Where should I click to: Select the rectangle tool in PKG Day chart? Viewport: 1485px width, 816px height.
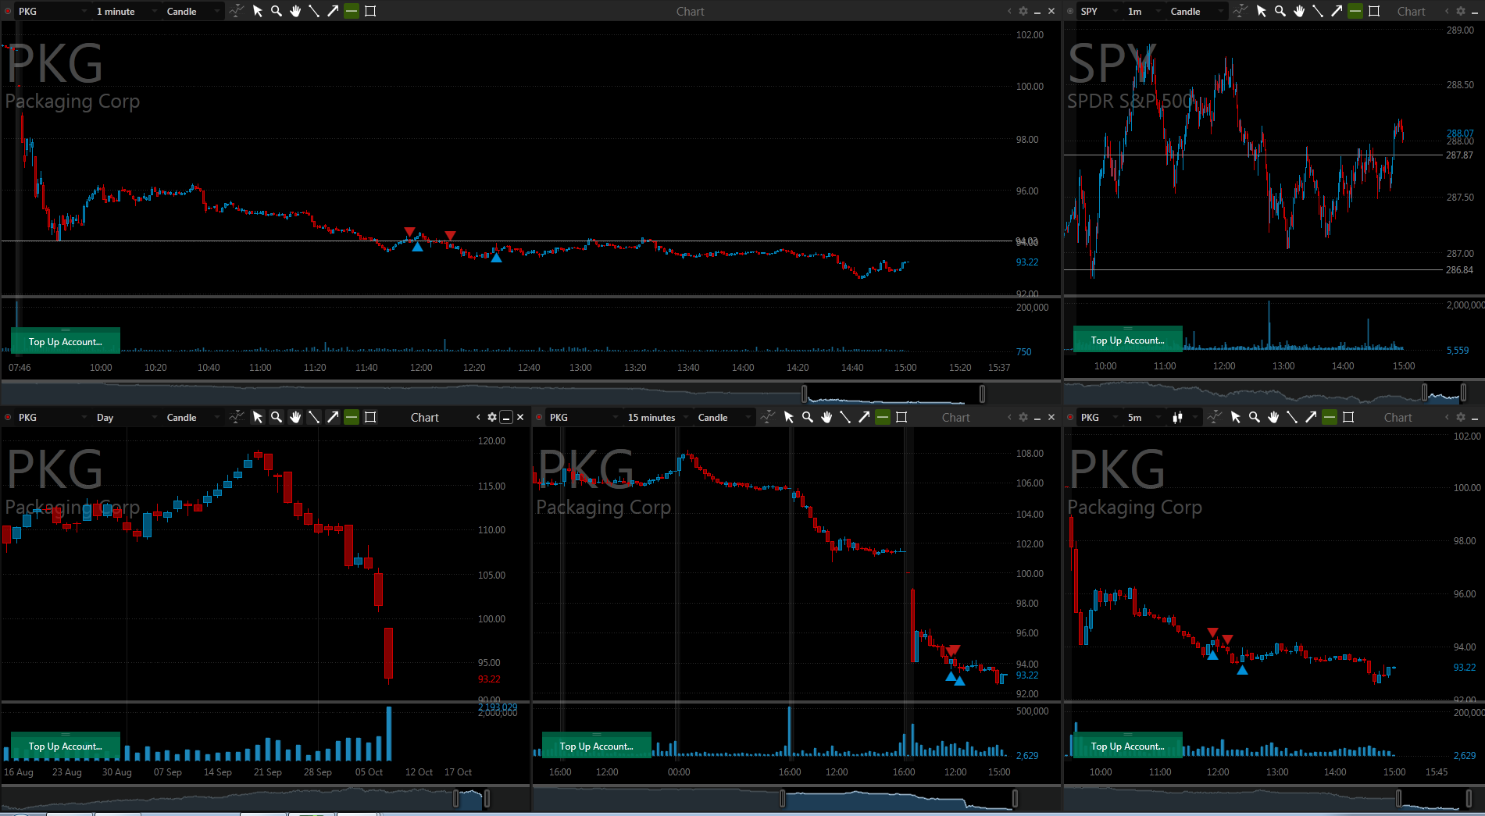click(x=370, y=417)
